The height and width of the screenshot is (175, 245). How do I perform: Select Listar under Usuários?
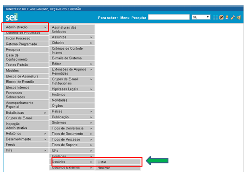point(118,162)
